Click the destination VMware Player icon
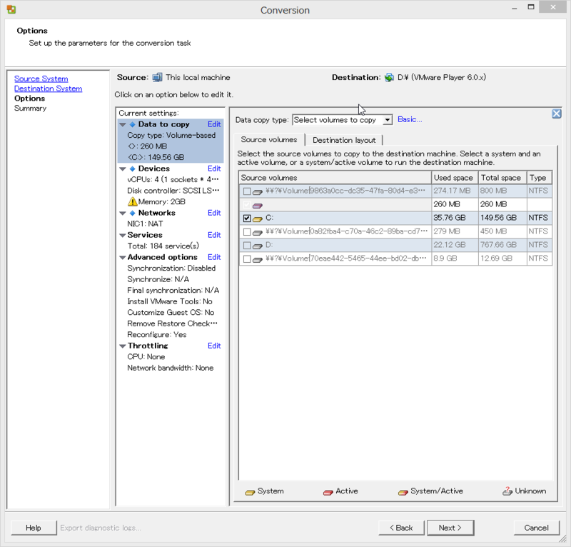The image size is (571, 547). pos(389,77)
